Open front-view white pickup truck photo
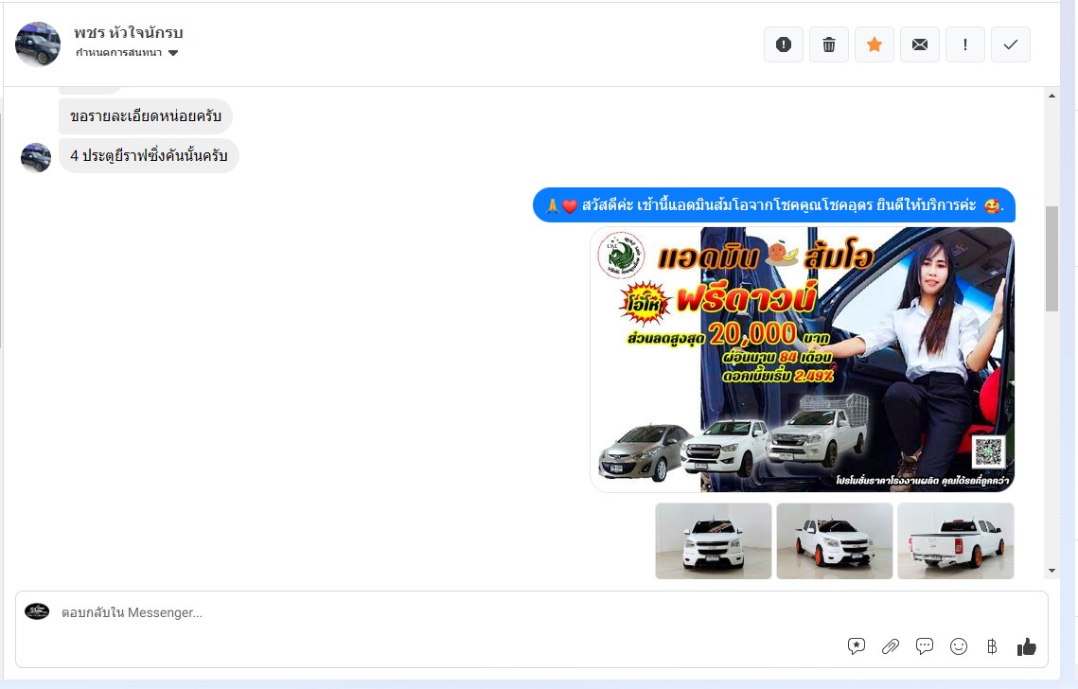1078x689 pixels. click(714, 541)
